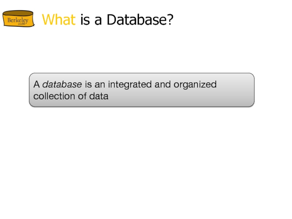
Task: Click the word "organized" in the definition
Action: pyautogui.click(x=195, y=85)
